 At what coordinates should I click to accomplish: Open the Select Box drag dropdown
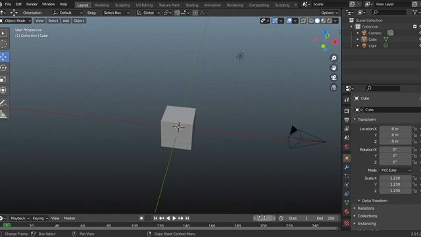116,13
